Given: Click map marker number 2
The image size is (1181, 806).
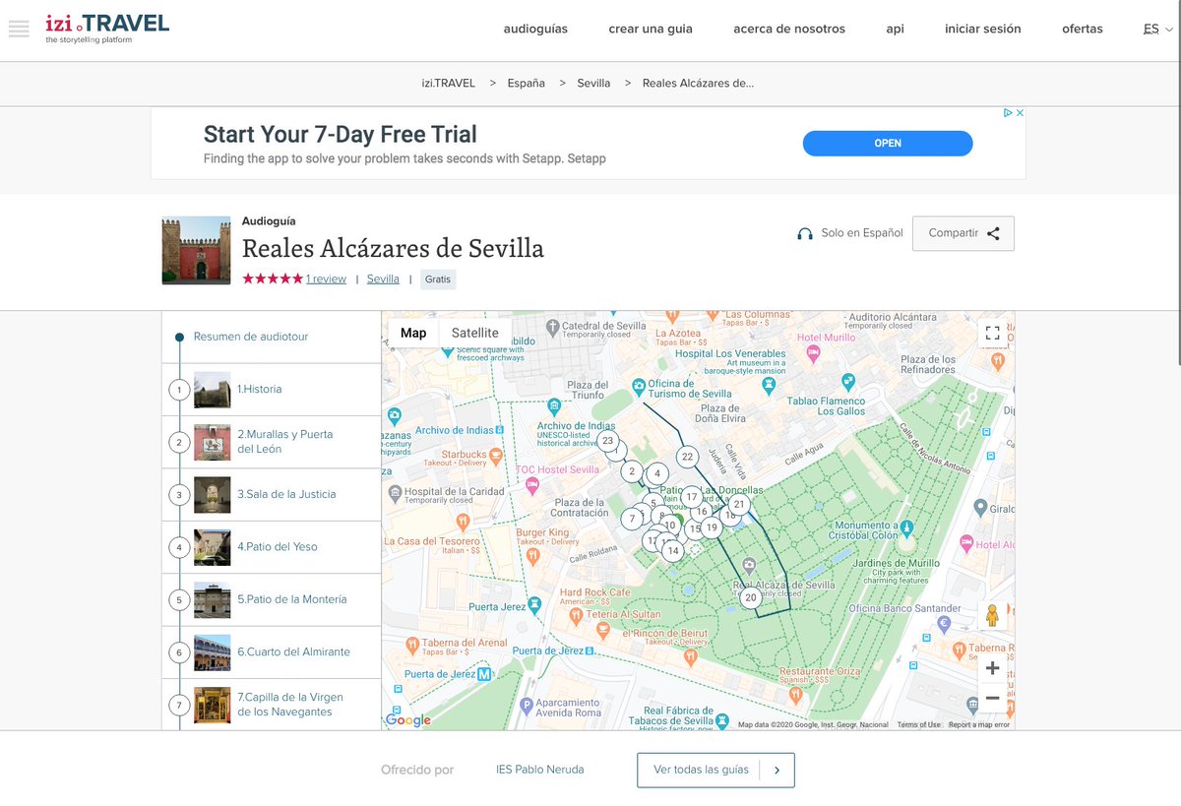Looking at the screenshot, I should 632,471.
